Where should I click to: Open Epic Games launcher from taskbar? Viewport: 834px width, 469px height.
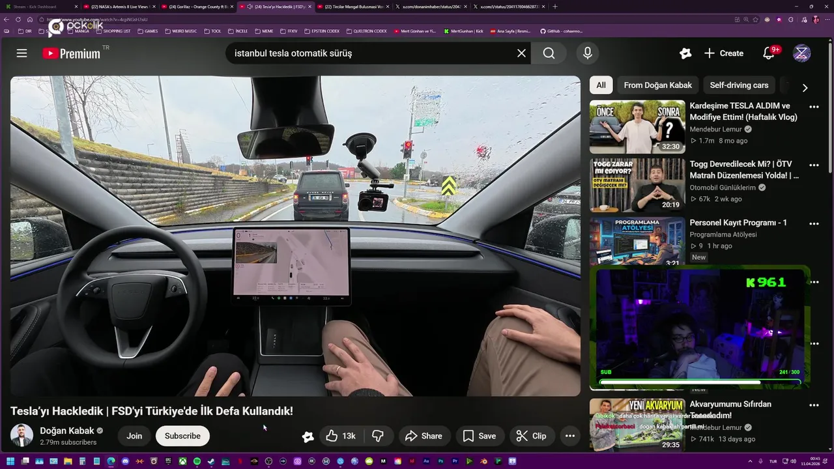(168, 461)
